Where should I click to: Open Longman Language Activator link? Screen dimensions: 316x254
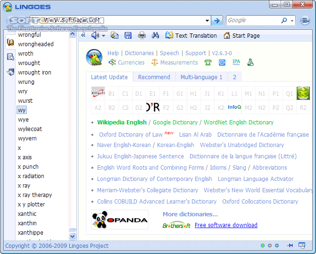click(x=256, y=179)
